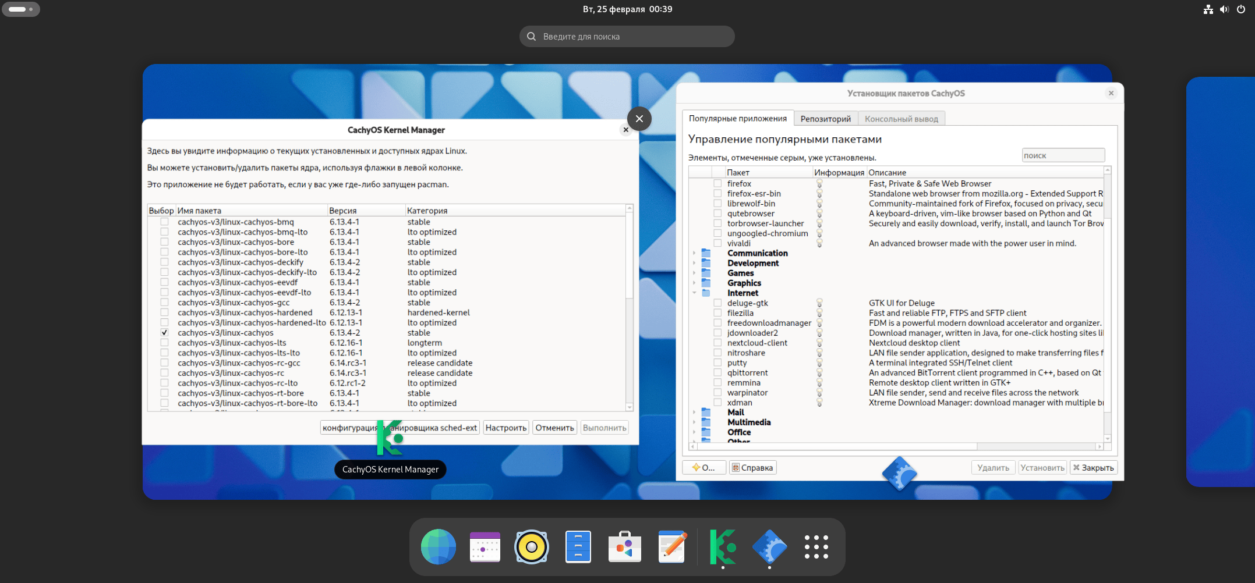Uncheck the cachyos-v3/linux-cachyos kernel package
The width and height of the screenshot is (1255, 583).
coord(164,333)
